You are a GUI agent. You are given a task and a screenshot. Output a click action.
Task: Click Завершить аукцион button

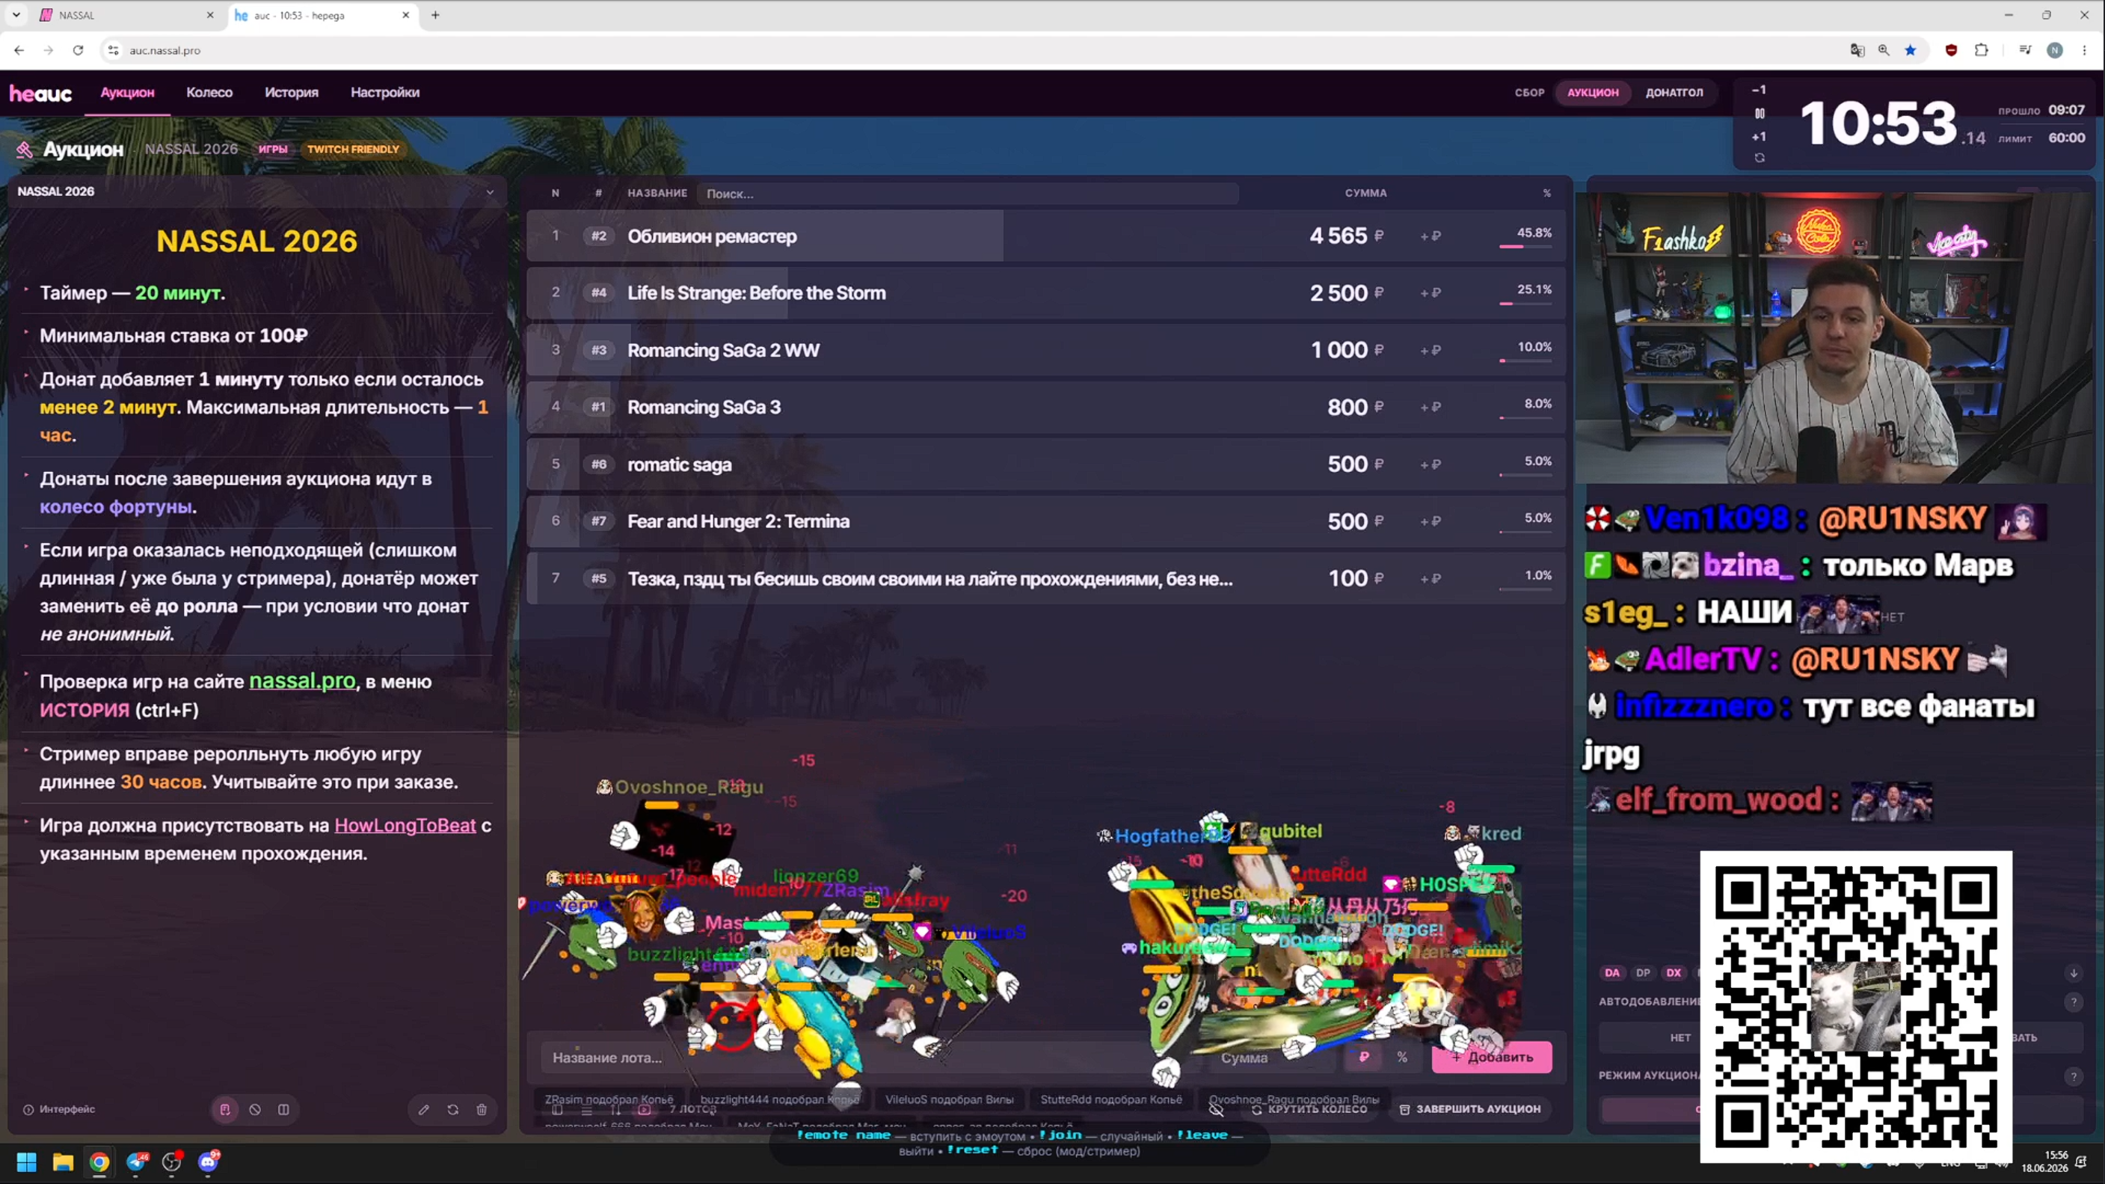click(1470, 1108)
